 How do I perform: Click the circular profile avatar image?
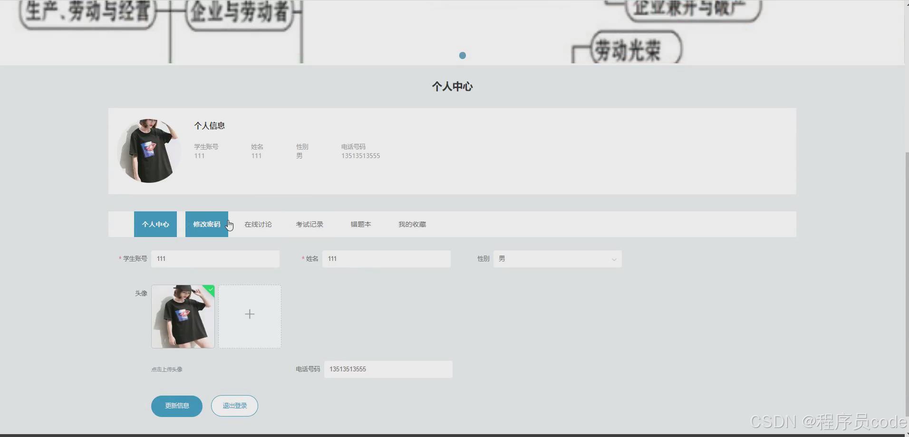(x=149, y=151)
